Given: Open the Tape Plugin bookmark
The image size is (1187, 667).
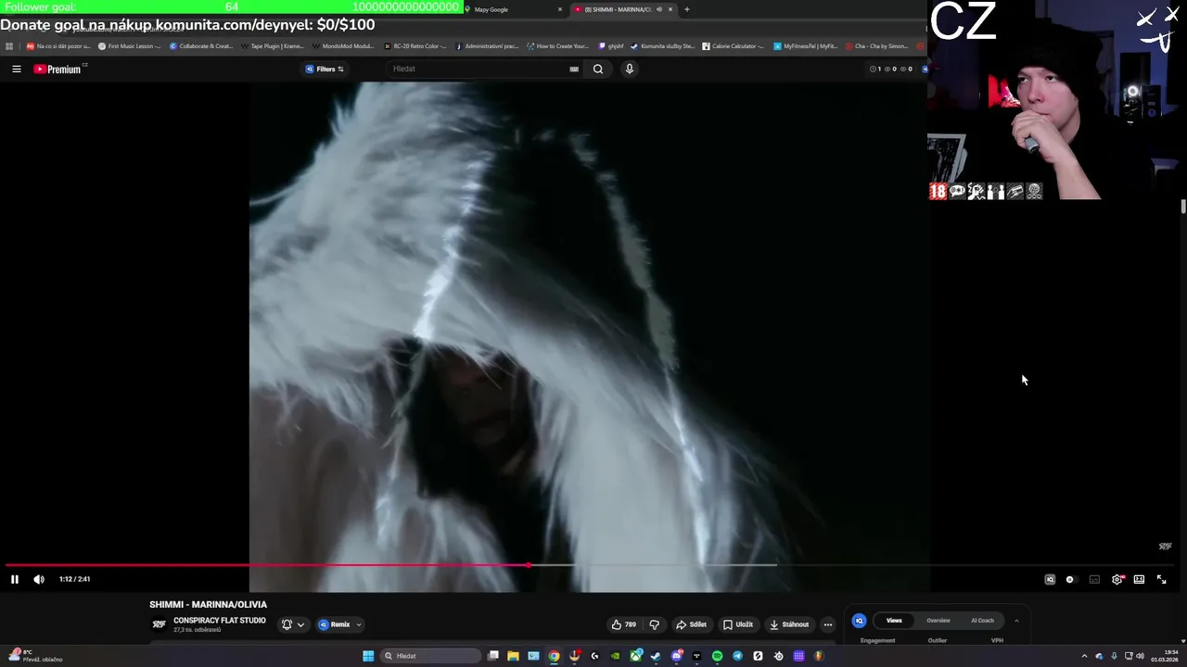Looking at the screenshot, I should (x=272, y=45).
